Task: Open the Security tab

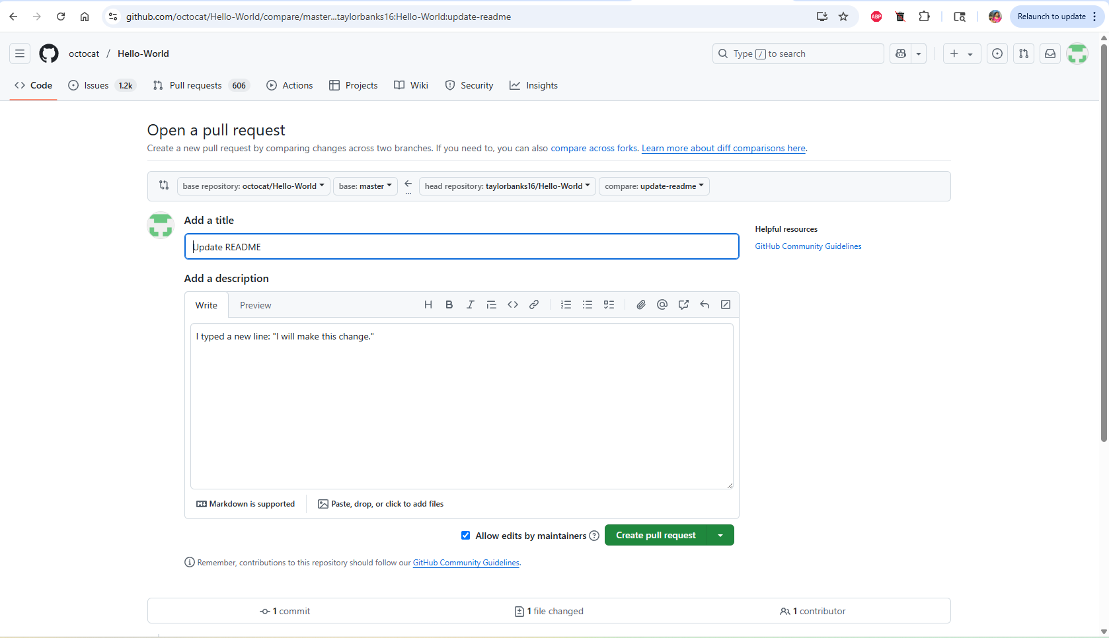Action: 469,85
